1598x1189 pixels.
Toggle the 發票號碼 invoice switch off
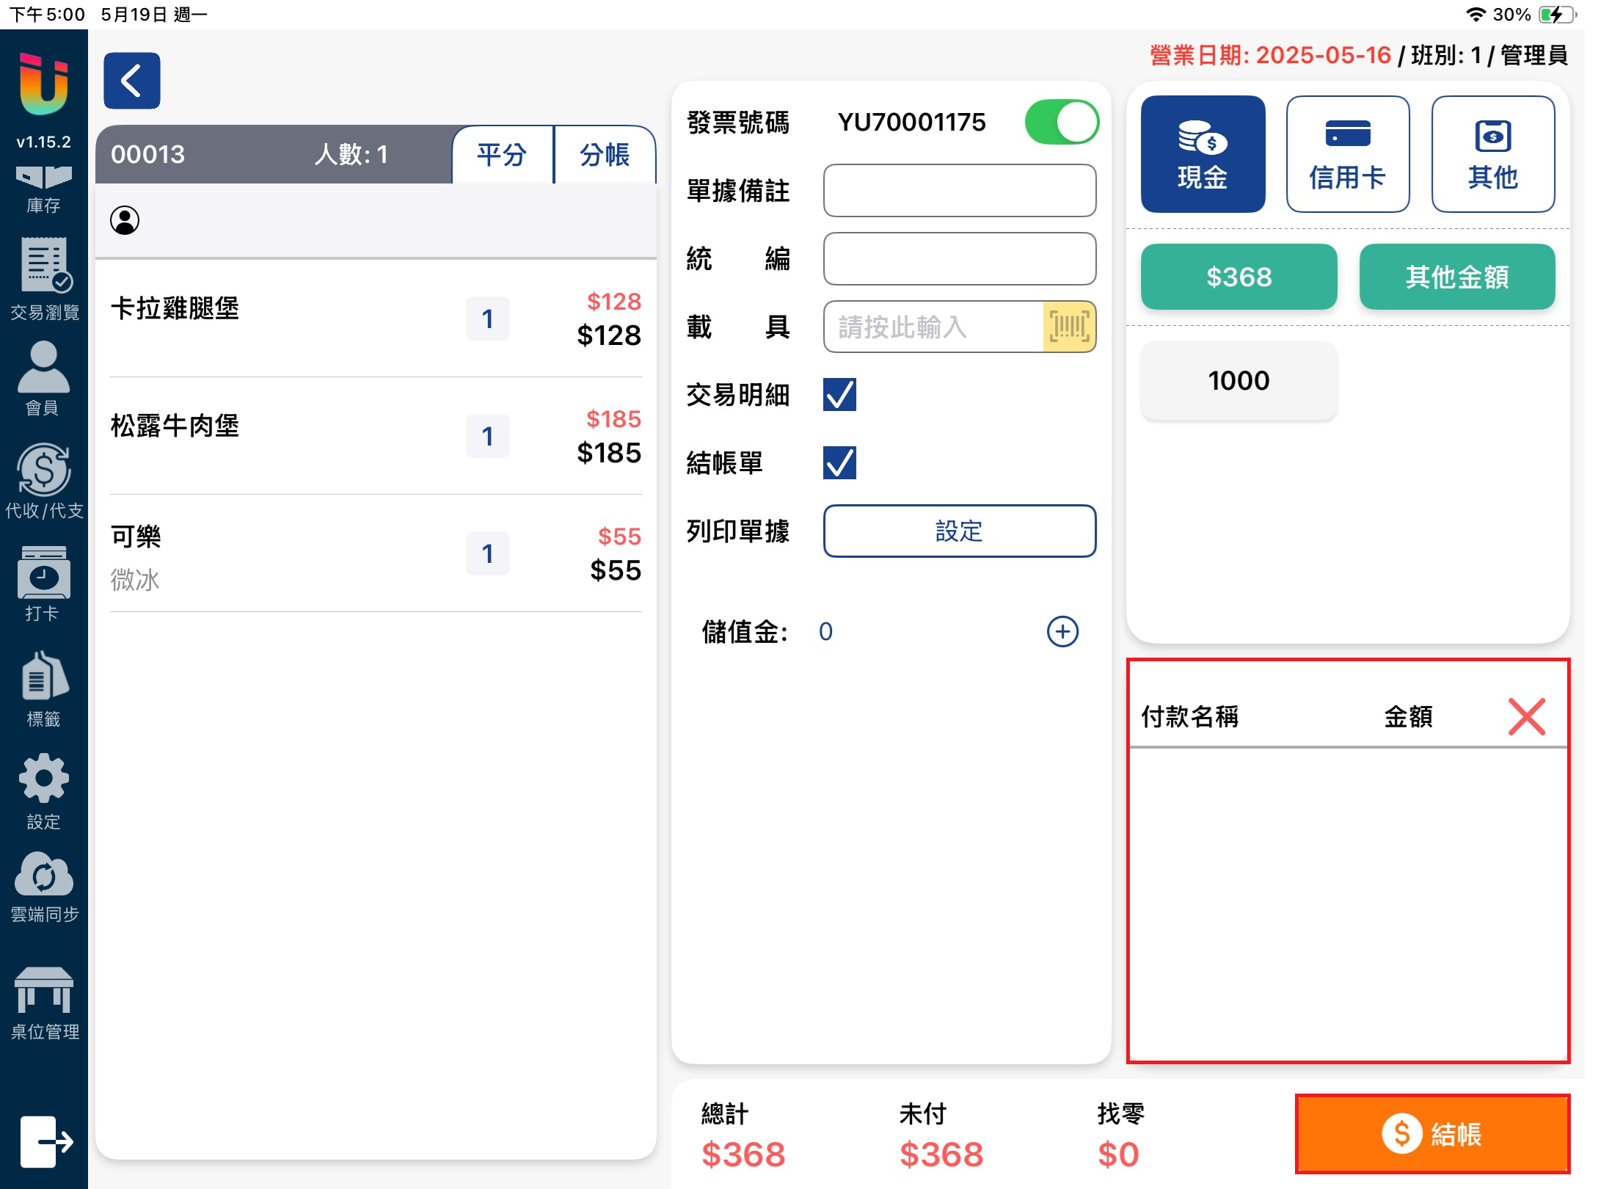[1061, 123]
